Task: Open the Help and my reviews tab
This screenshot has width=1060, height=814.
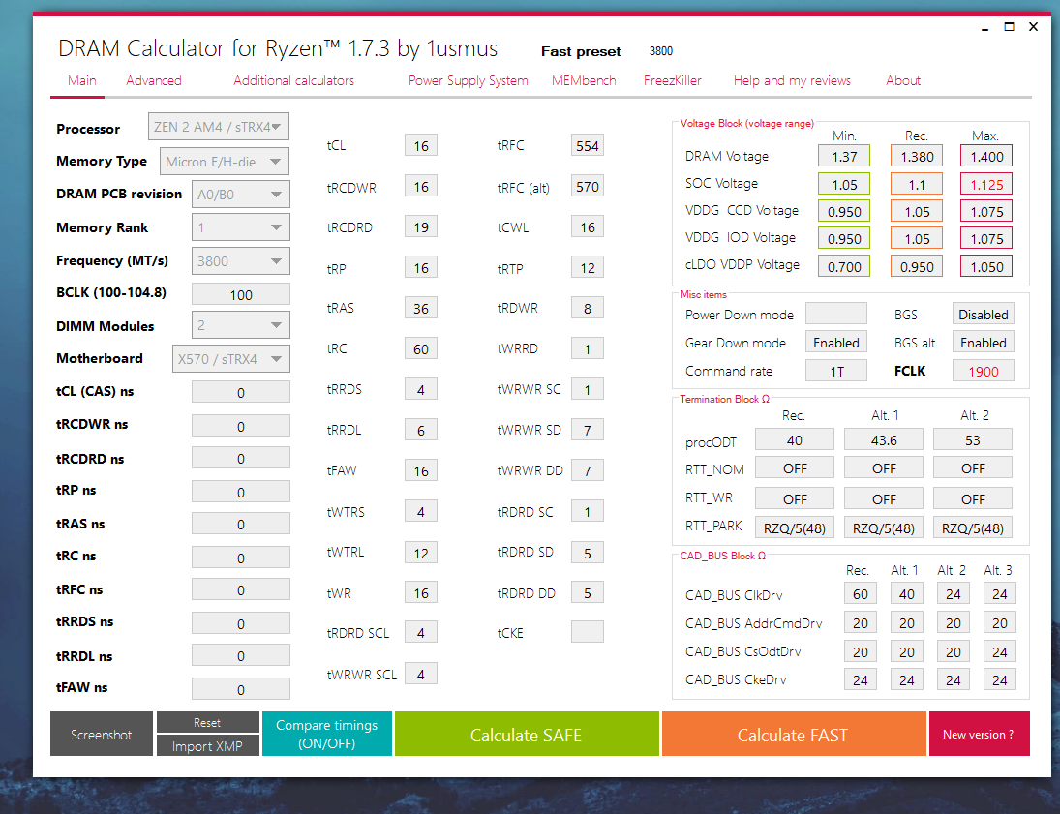Action: point(792,80)
